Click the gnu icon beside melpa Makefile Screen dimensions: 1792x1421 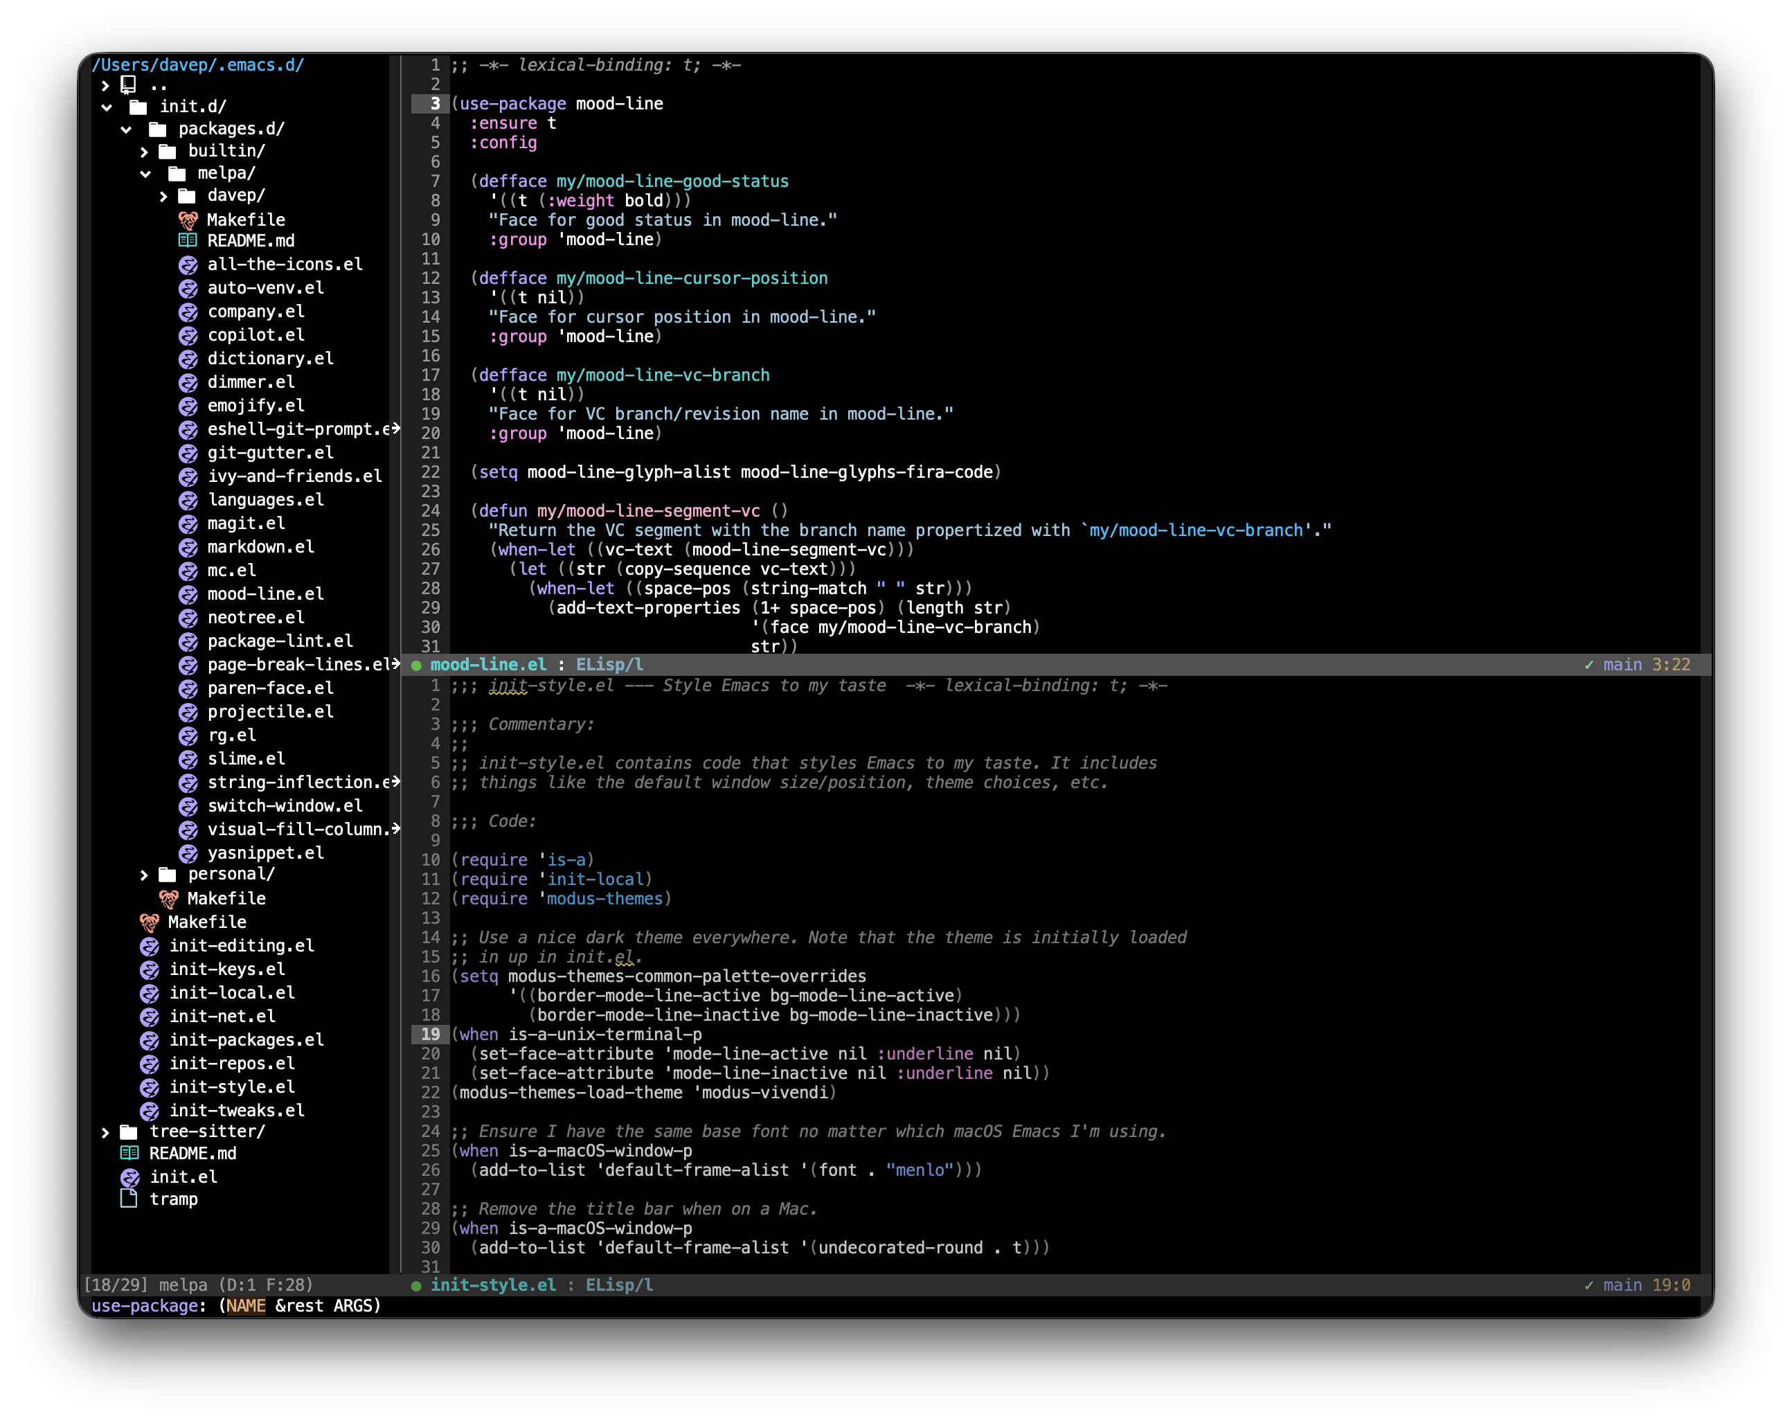click(188, 220)
